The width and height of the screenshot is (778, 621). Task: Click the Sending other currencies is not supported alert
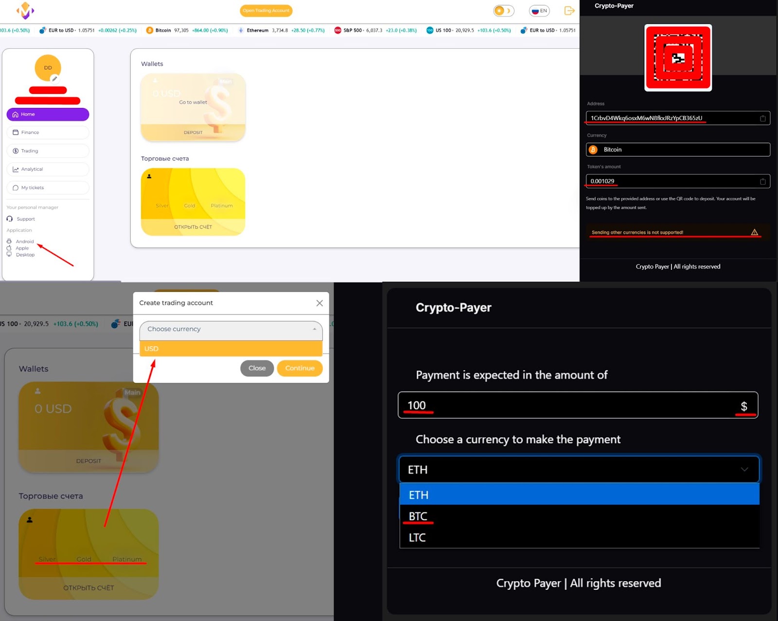tap(678, 232)
